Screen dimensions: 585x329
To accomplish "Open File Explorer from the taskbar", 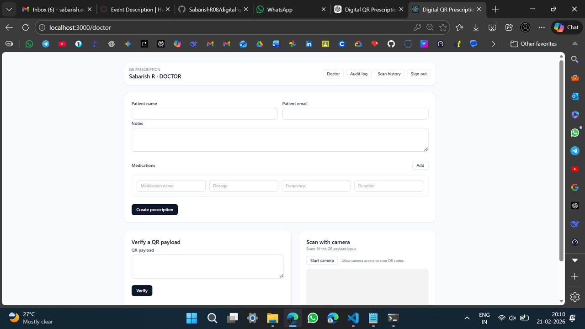I will [272, 318].
